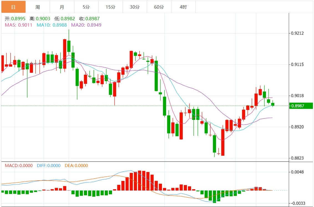Open the 5分 timeframe tab

[86, 7]
